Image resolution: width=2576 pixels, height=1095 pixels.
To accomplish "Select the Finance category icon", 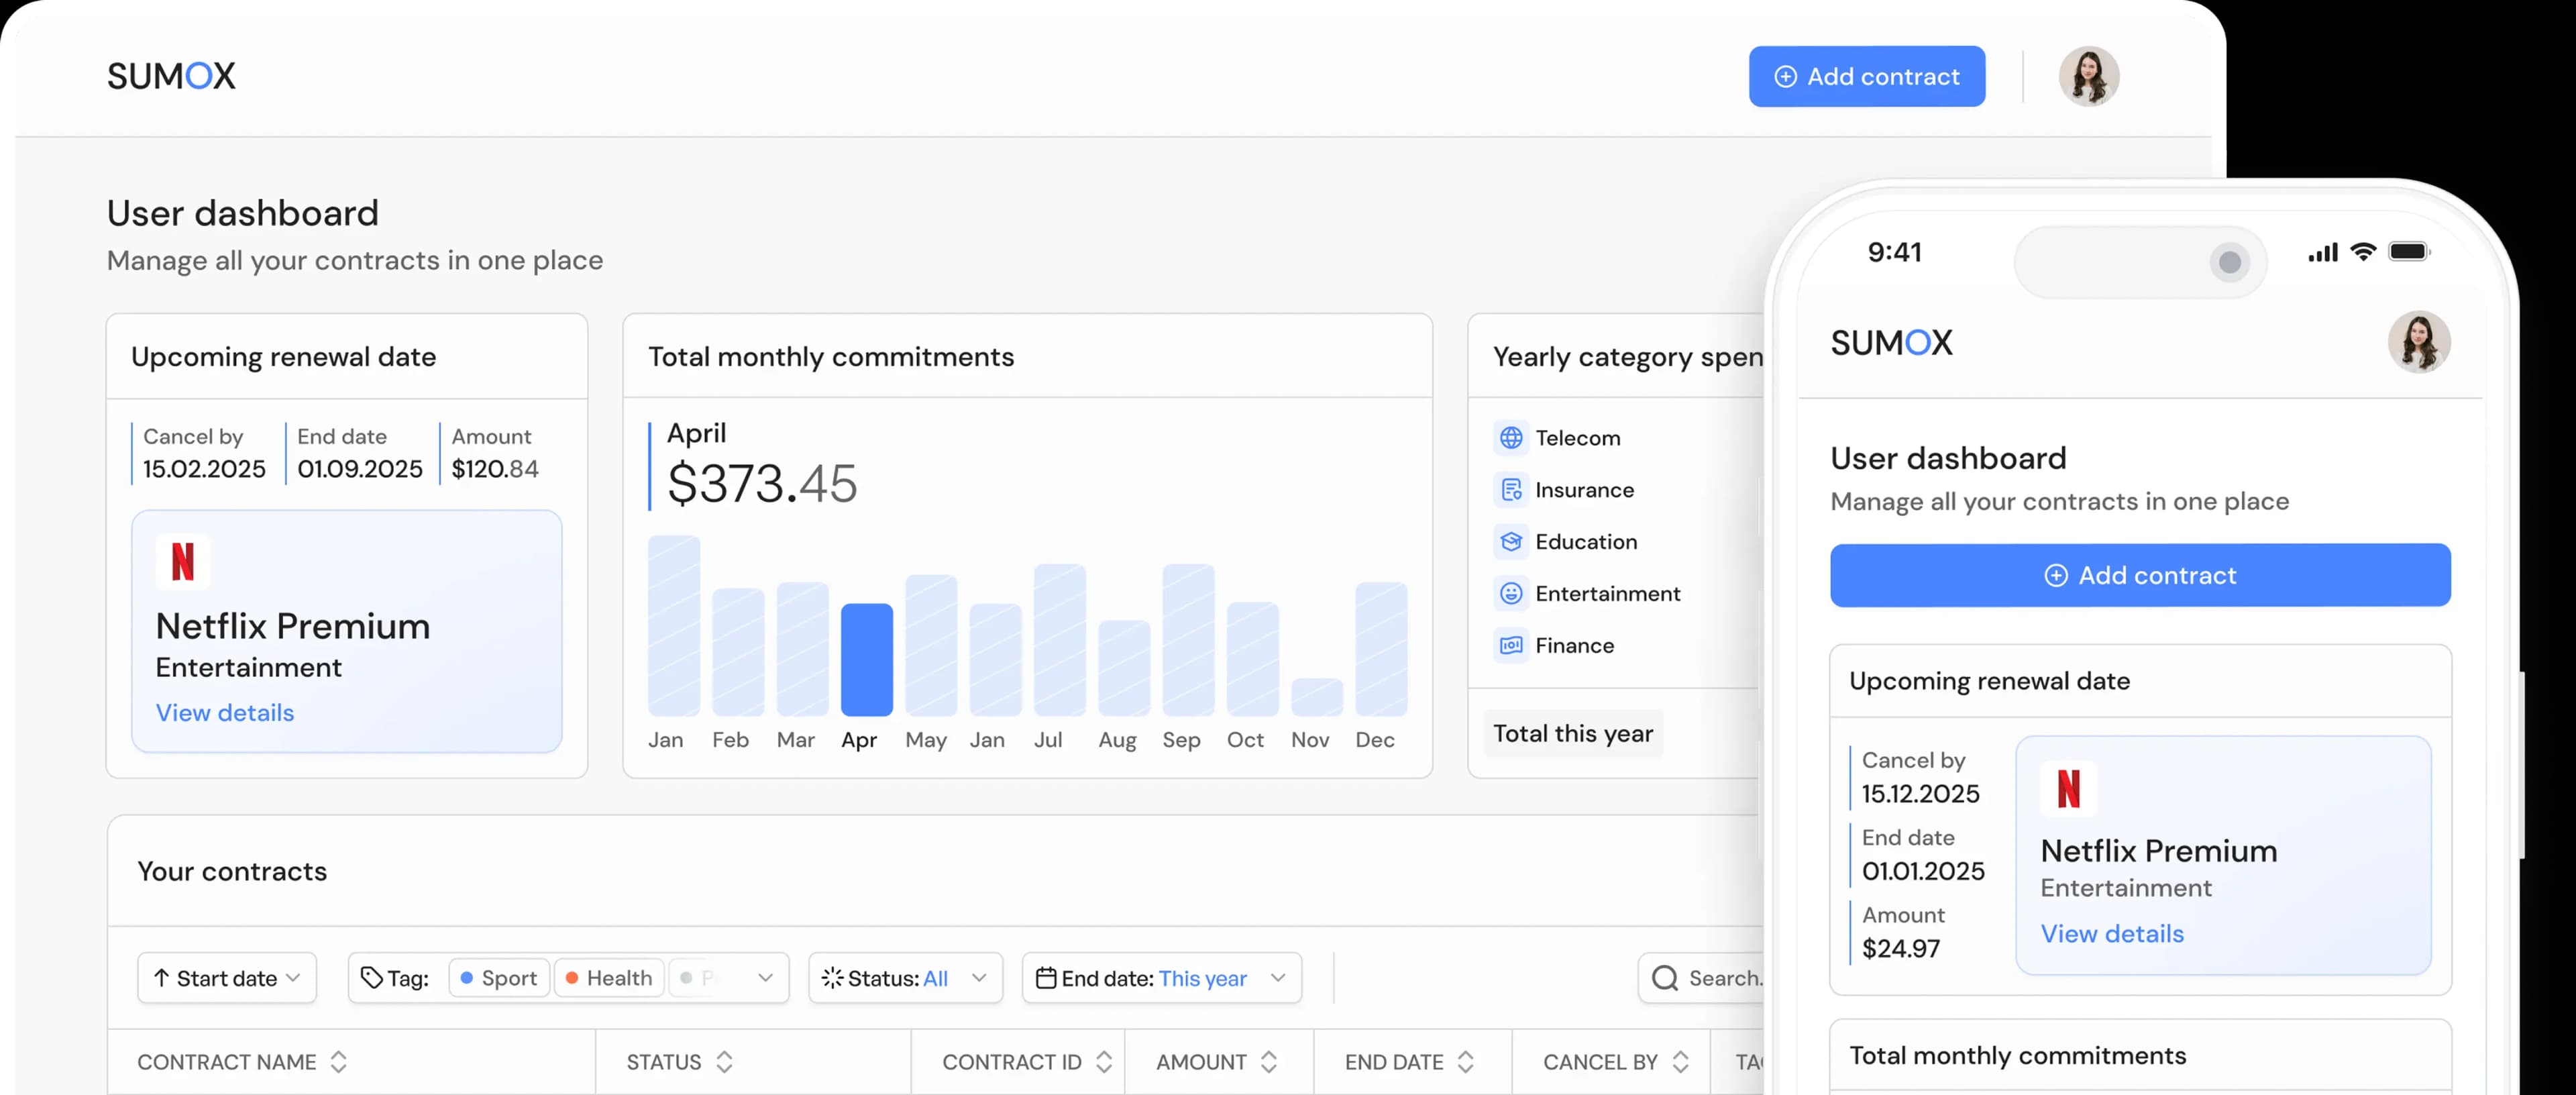I will click(1511, 645).
